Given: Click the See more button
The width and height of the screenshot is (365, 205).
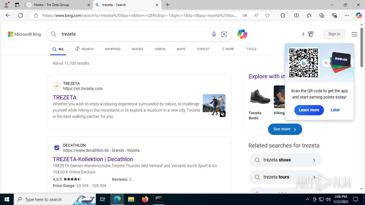Looking at the screenshot, I should point(285,129).
